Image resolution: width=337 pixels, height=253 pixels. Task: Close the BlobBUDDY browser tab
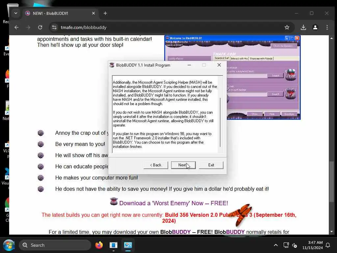[93, 13]
